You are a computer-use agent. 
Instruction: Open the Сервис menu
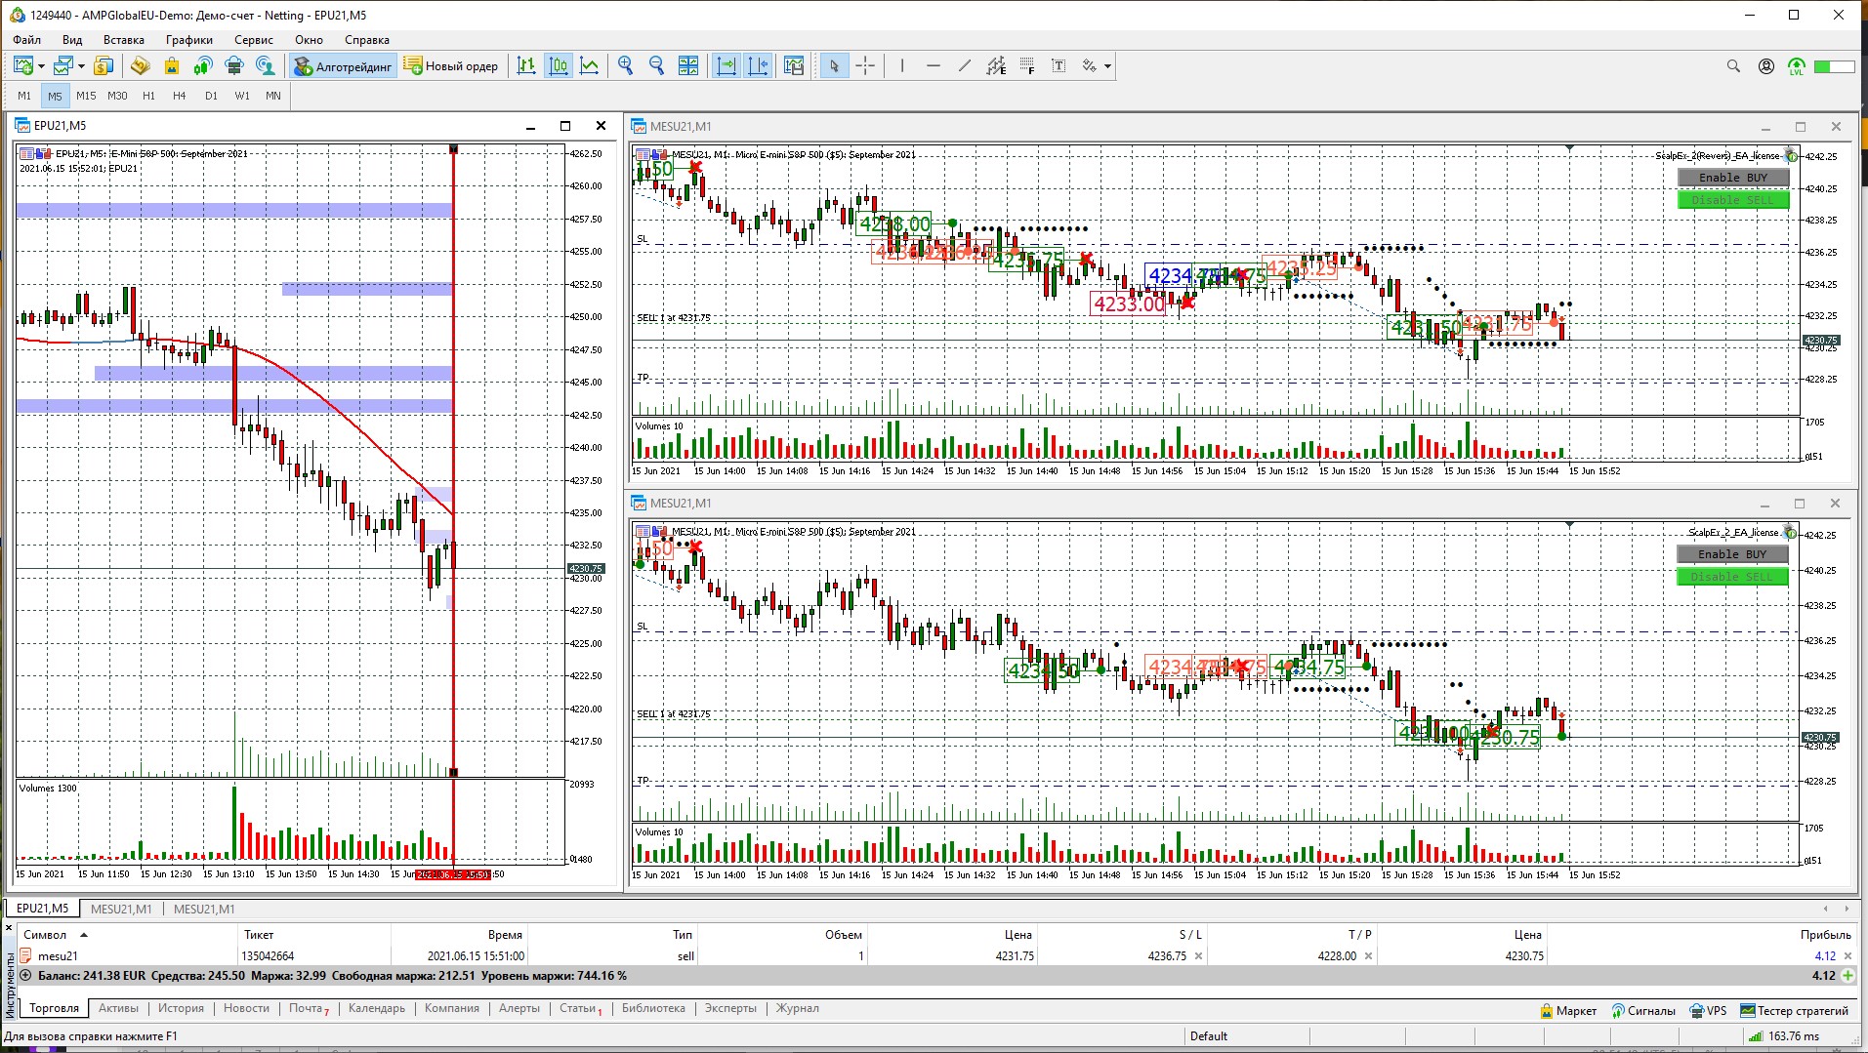tap(253, 40)
